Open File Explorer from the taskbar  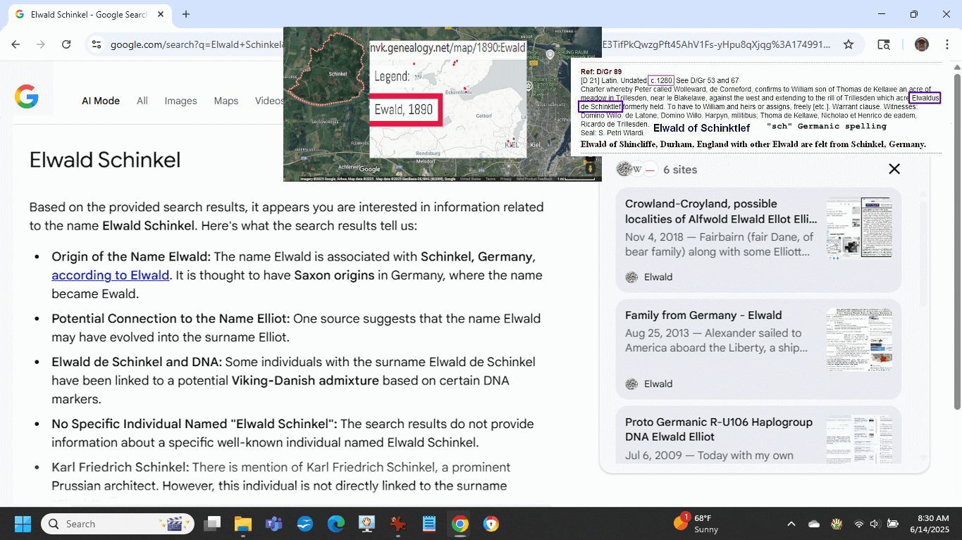point(242,524)
